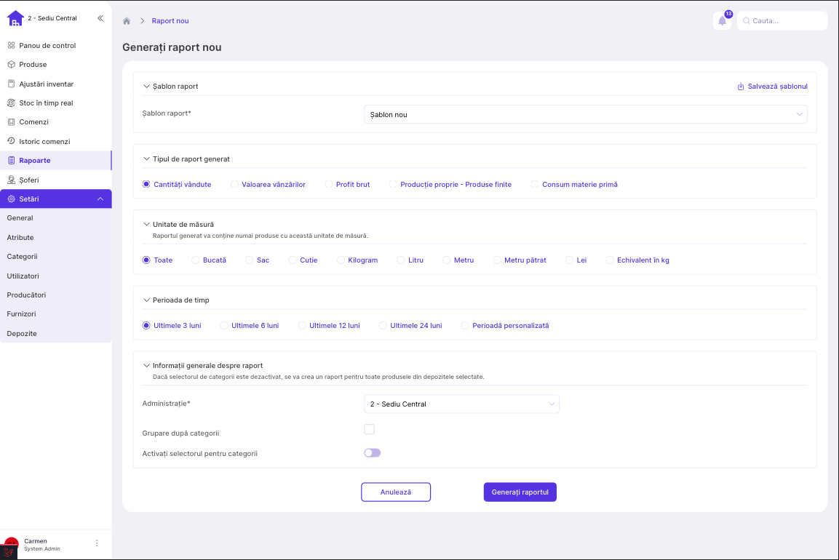Click the Istoric comenzi history icon

pos(12,141)
